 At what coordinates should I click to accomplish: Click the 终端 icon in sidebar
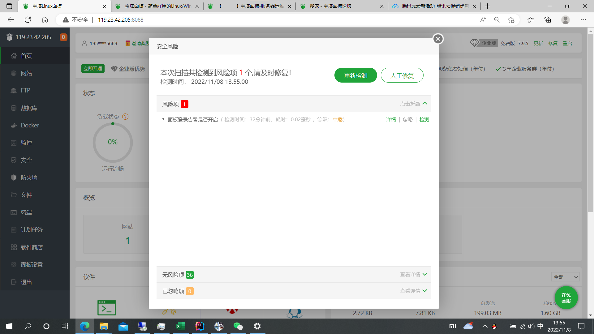(14, 212)
